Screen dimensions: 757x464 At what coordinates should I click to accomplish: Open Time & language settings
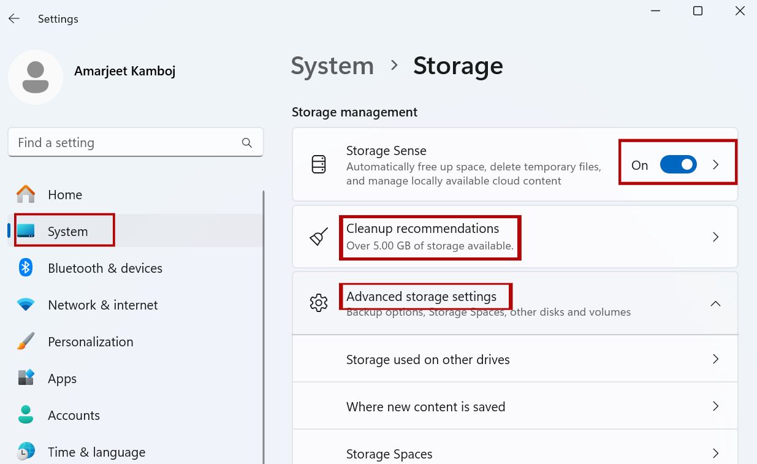tap(96, 452)
